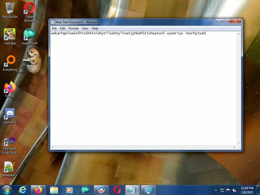Select the Firefox desktop shortcut

click(10, 89)
